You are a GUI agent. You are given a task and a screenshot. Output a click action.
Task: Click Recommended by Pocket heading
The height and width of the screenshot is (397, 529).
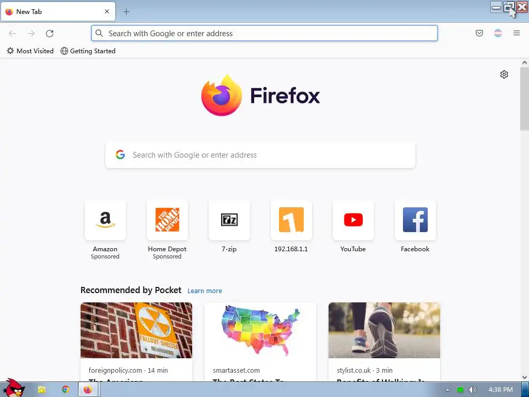[131, 291]
